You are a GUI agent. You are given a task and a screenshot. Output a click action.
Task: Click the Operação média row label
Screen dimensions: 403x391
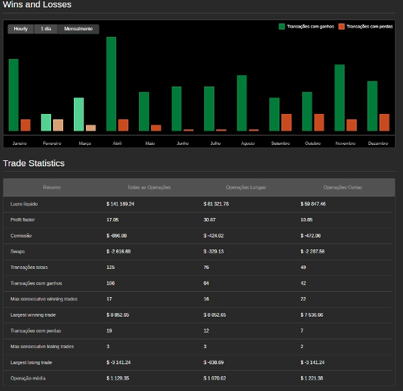(x=28, y=378)
